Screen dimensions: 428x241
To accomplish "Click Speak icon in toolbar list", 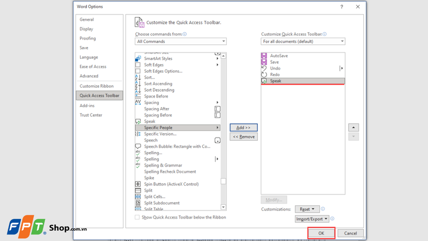I will coord(264,81).
